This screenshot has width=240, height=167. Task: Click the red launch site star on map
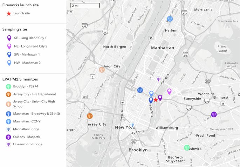click(156, 100)
